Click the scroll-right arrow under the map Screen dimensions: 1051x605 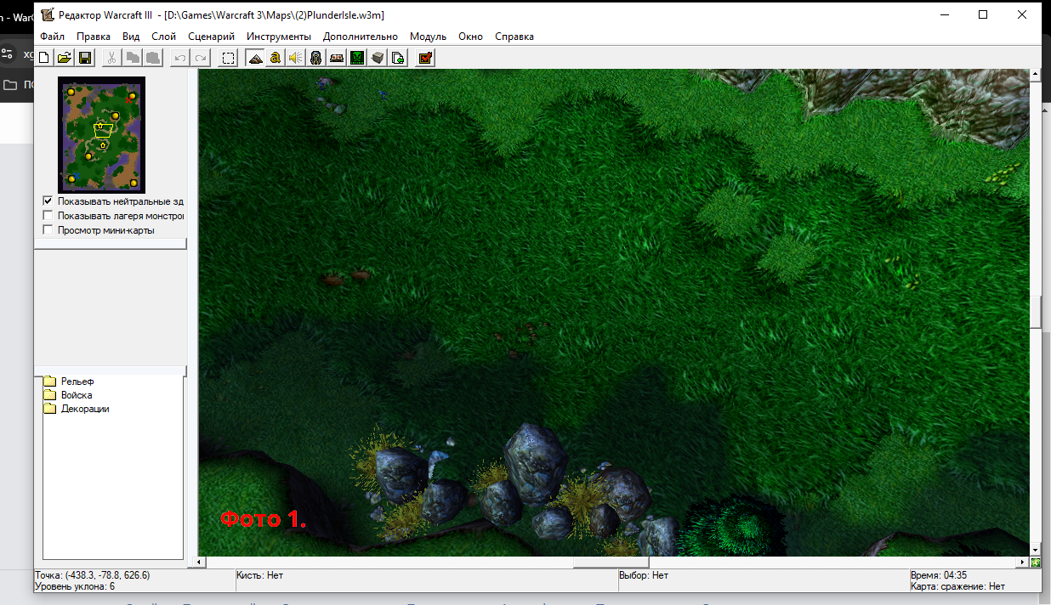click(x=1023, y=563)
